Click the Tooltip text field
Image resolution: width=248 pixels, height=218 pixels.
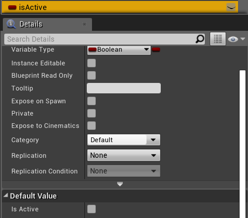pos(124,88)
